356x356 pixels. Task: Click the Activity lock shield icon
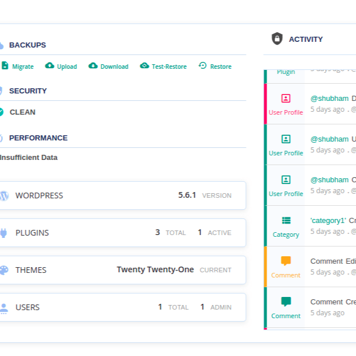277,38
